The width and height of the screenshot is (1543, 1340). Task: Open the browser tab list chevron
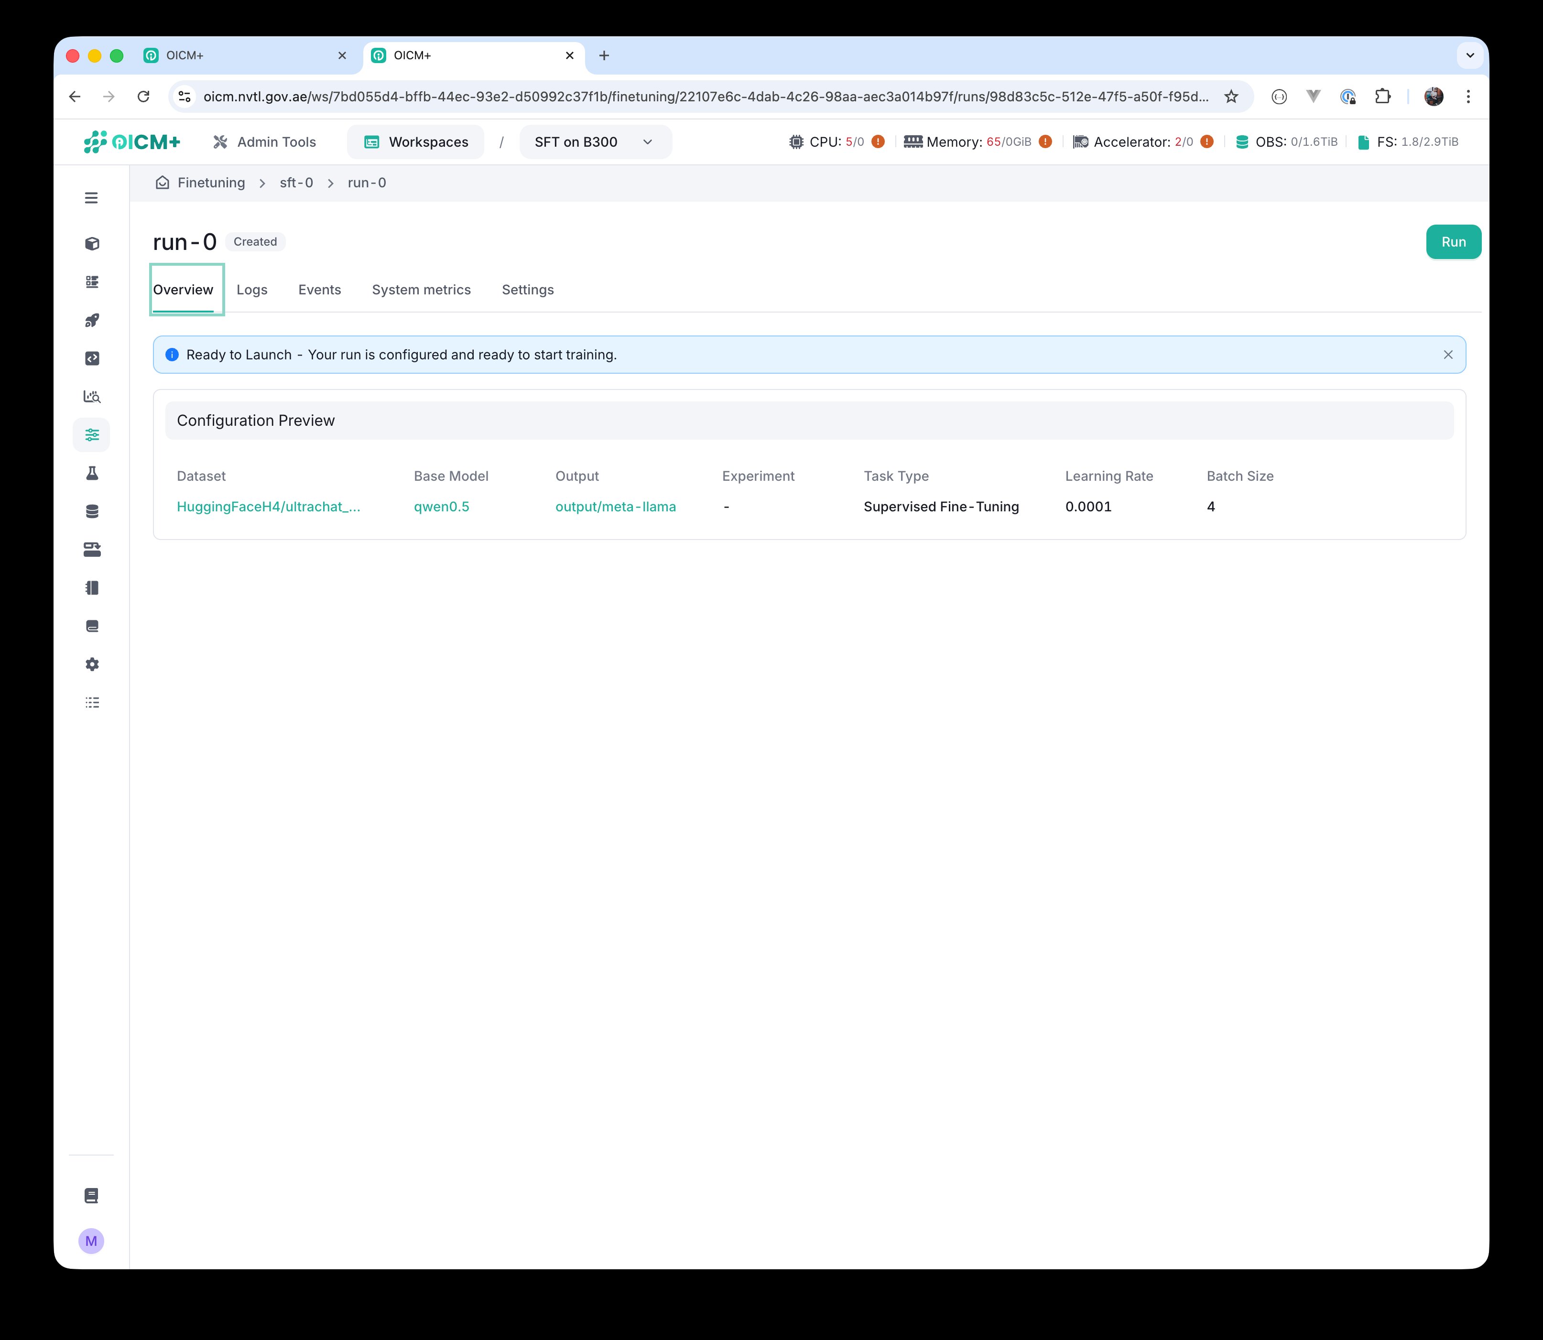1470,55
